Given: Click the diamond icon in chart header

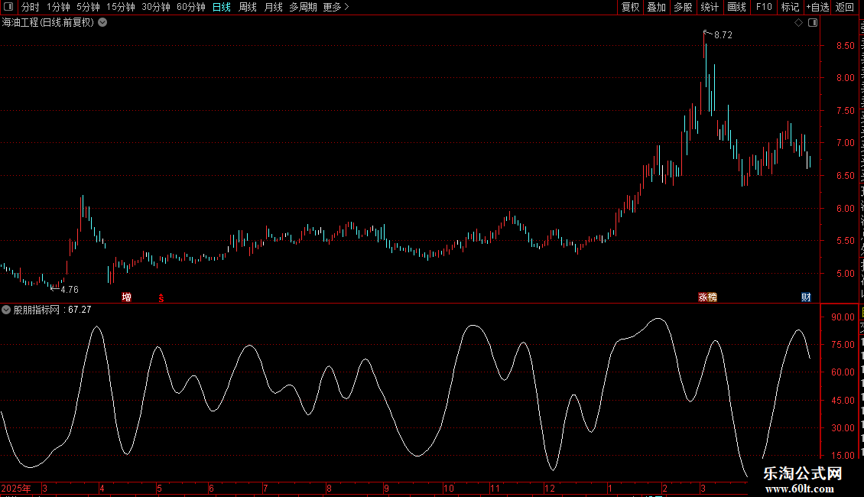Looking at the screenshot, I should coord(798,23).
